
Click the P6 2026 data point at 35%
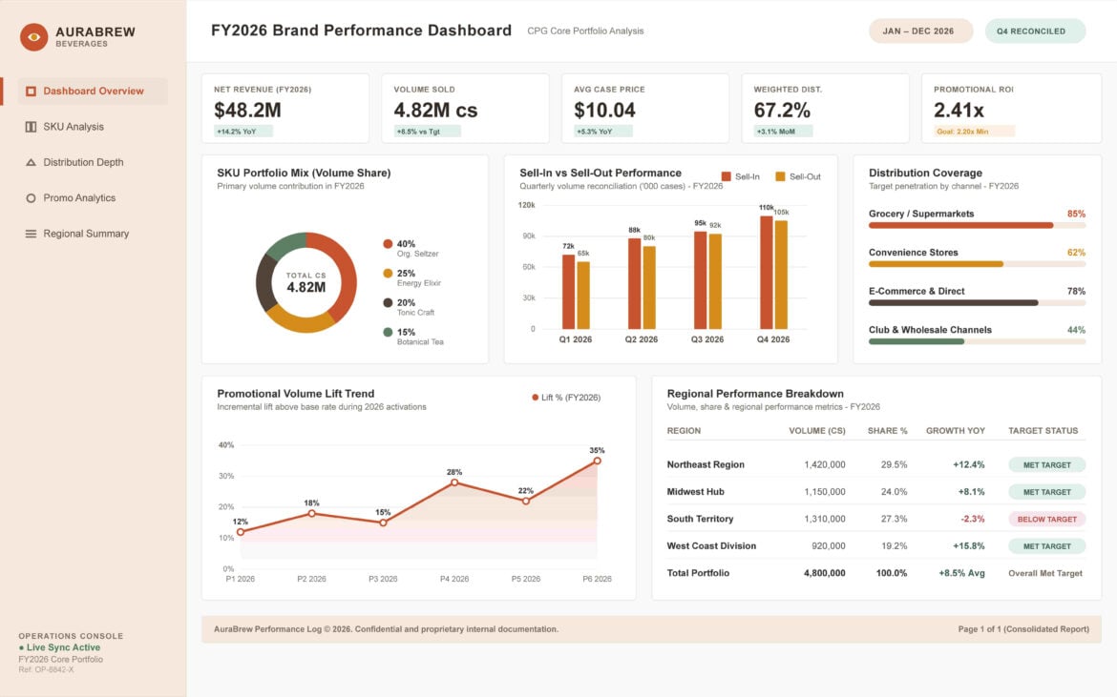point(597,461)
